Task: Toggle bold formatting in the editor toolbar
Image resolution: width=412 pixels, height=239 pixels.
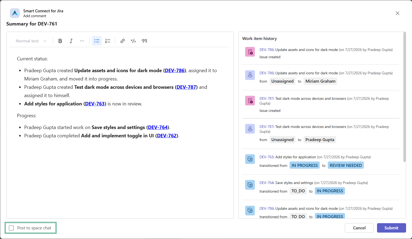Action: (60, 41)
